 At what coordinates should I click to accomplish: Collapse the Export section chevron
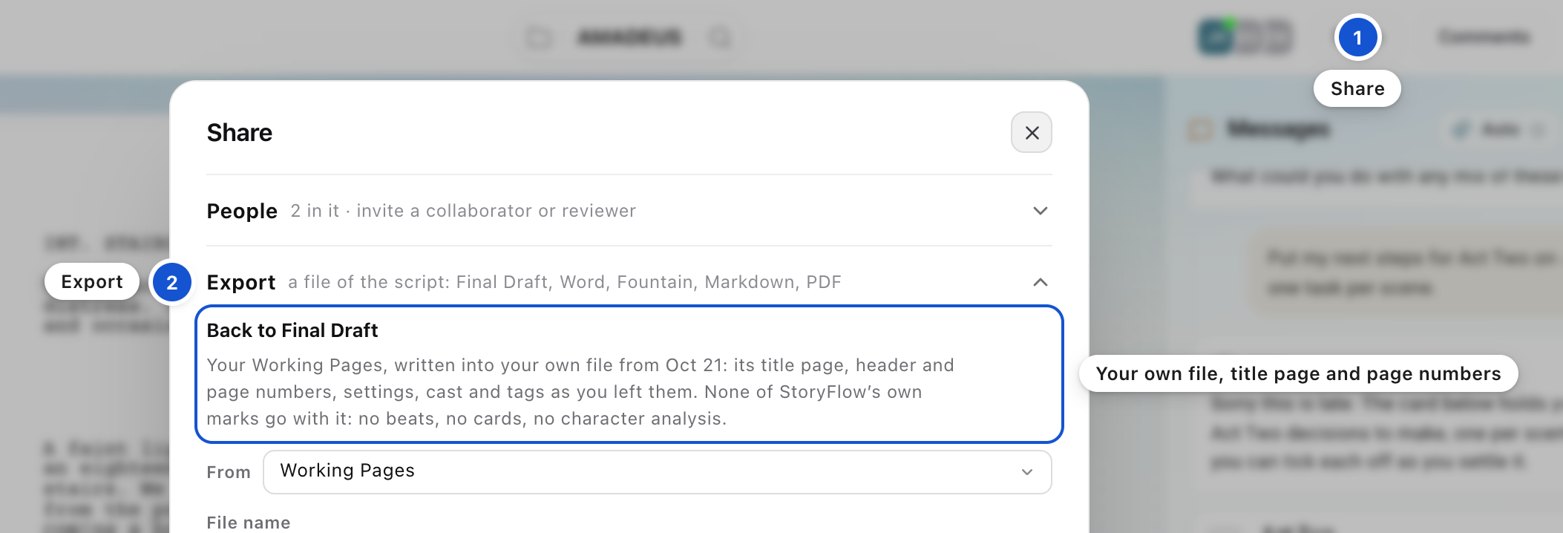1040,282
